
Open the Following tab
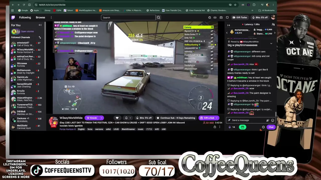pos(25,17)
